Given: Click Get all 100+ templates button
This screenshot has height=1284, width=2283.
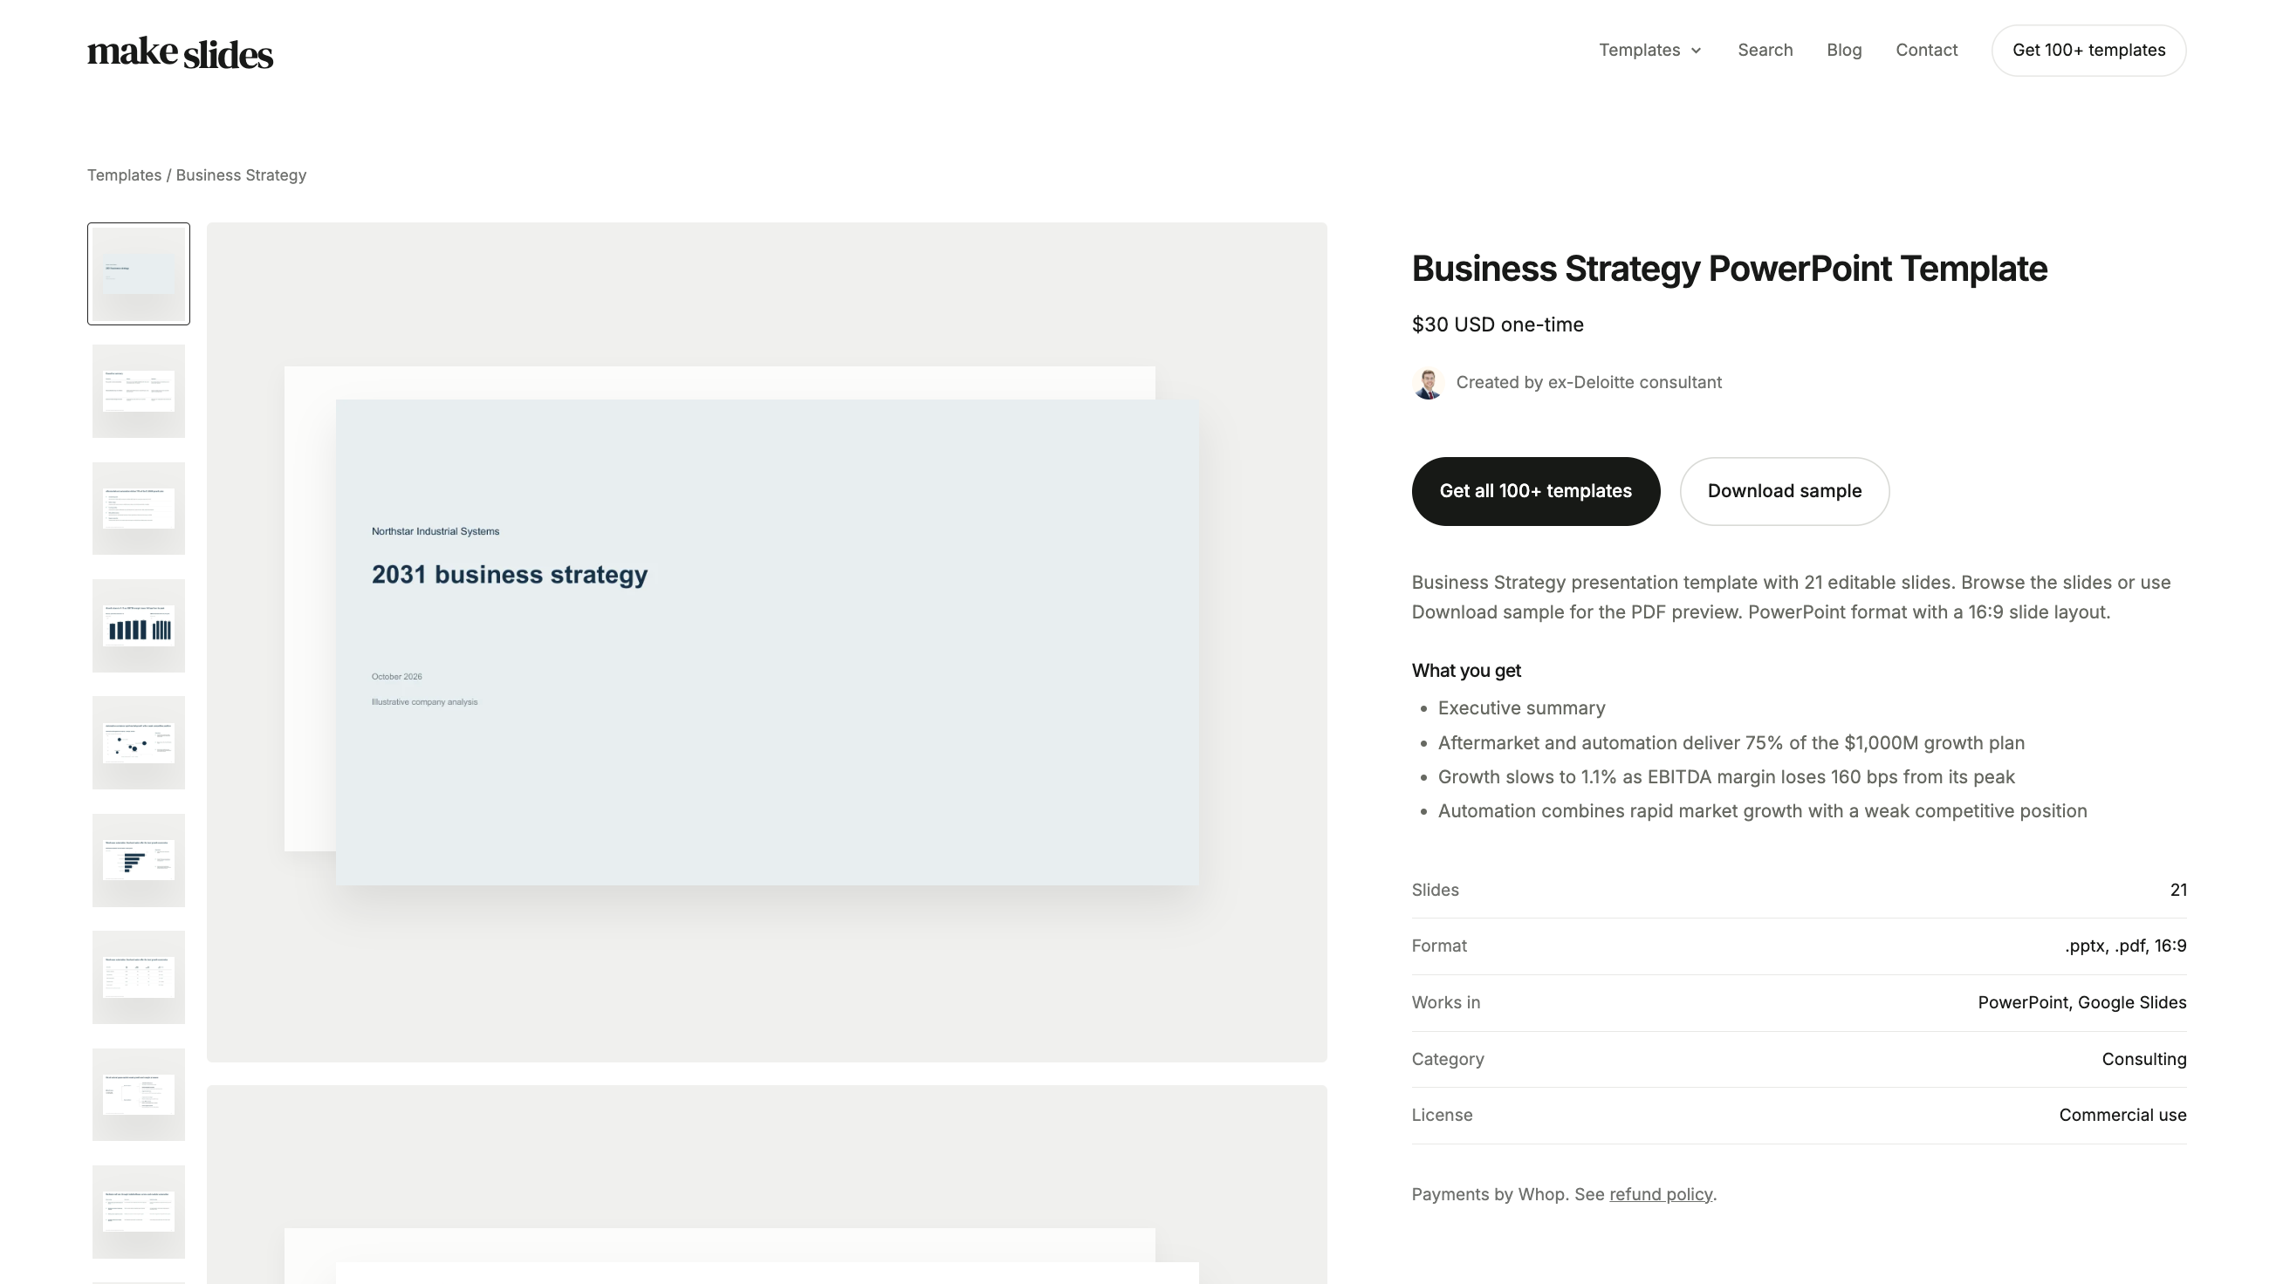Looking at the screenshot, I should coord(1535,491).
